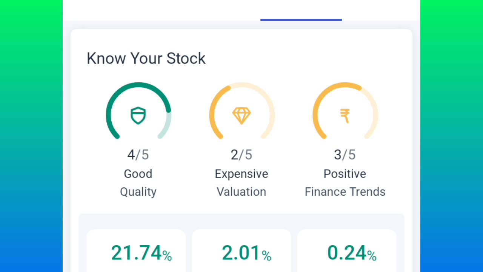Open the 0.24% metric card
483x272 pixels.
pyautogui.click(x=347, y=251)
